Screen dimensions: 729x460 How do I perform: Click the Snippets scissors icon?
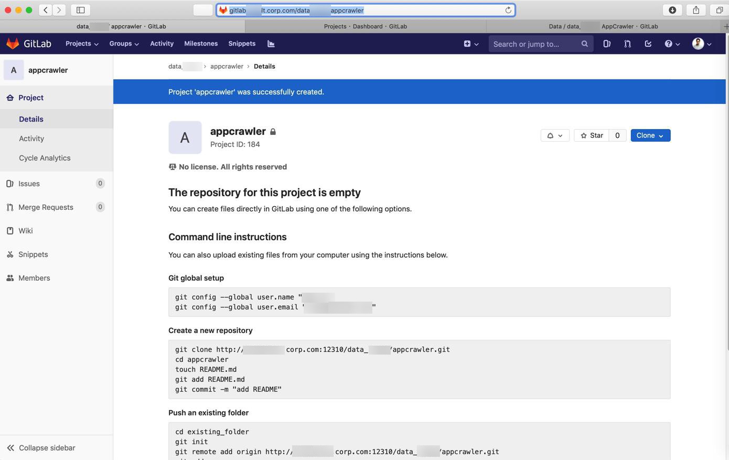pyautogui.click(x=10, y=254)
